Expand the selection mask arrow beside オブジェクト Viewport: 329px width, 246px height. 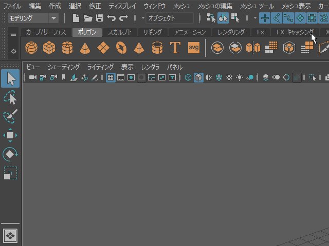point(143,18)
